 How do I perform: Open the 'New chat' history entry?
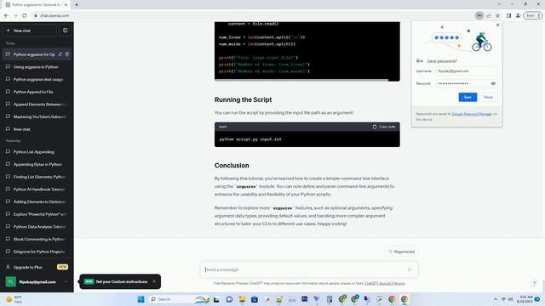pos(37,129)
